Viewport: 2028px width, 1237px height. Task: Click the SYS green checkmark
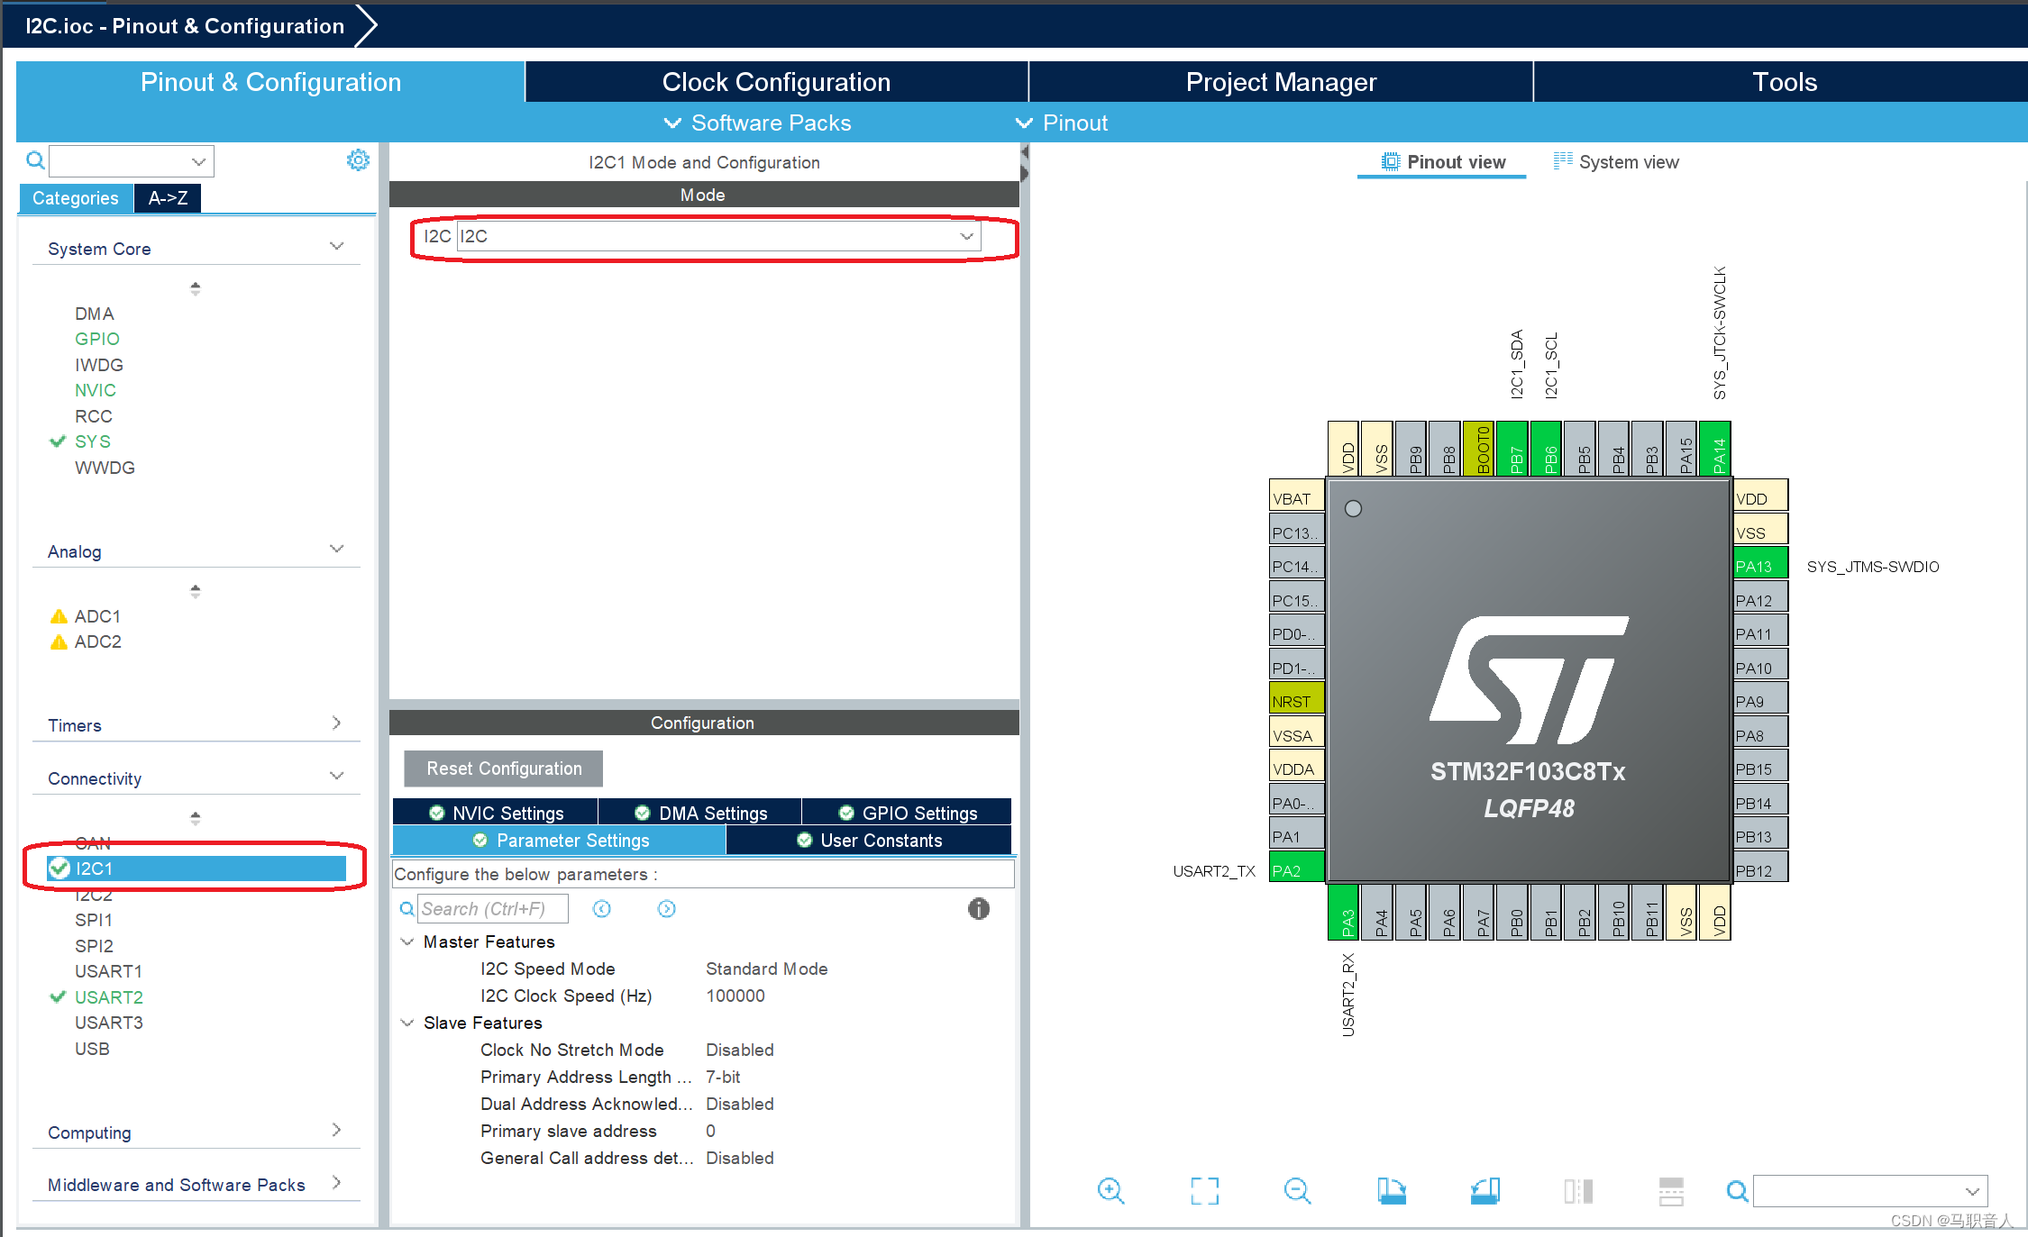pos(58,441)
